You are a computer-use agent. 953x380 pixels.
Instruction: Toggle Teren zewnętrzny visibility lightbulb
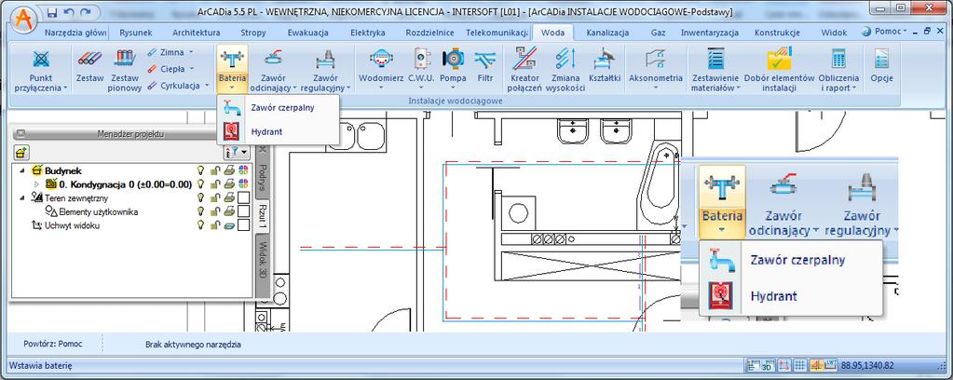pyautogui.click(x=199, y=197)
